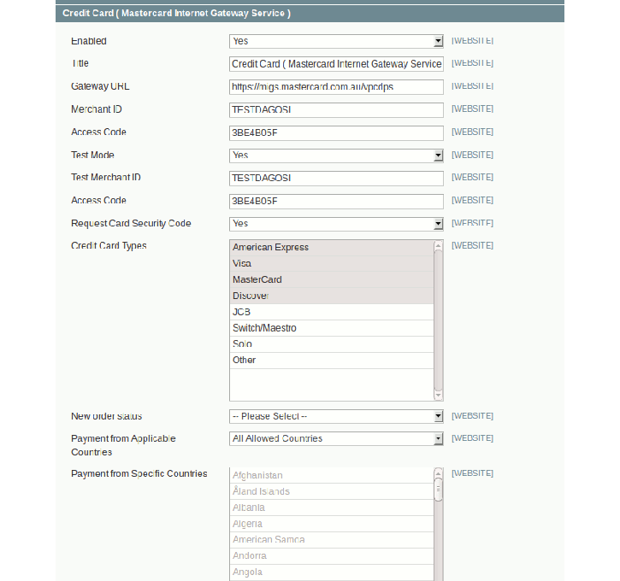Screen dimensions: 620x581
Task: Open Payment from Applicable Countries dropdown
Action: (x=336, y=438)
